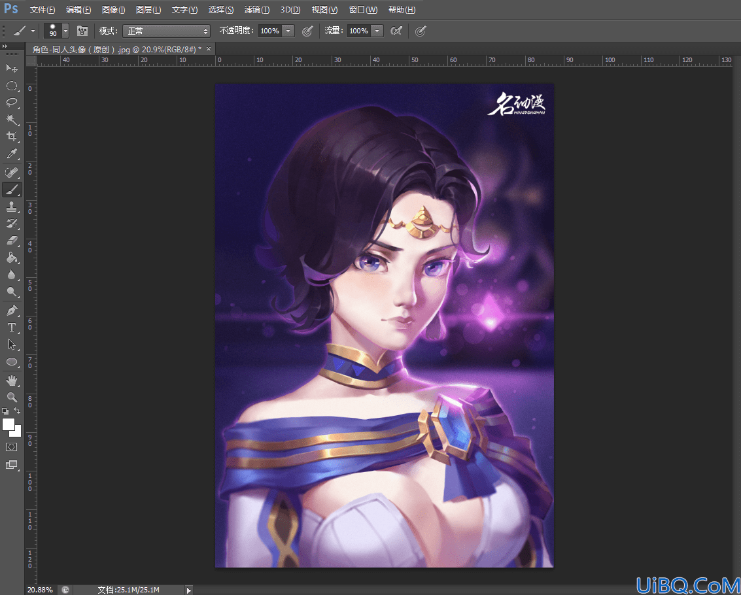Open the 窗口(W) menu
The width and height of the screenshot is (741, 595).
coord(363,10)
